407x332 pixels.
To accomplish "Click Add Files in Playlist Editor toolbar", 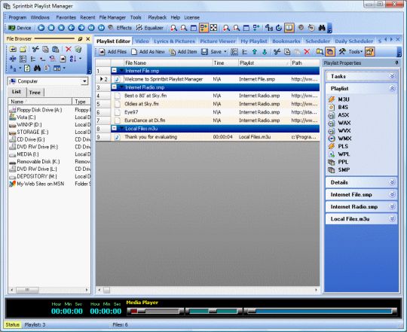I will (x=112, y=52).
